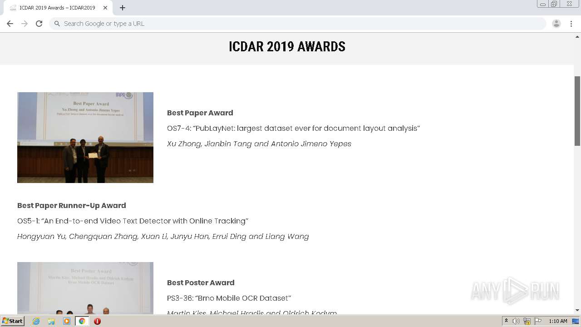Open the Windows Start menu

point(13,321)
